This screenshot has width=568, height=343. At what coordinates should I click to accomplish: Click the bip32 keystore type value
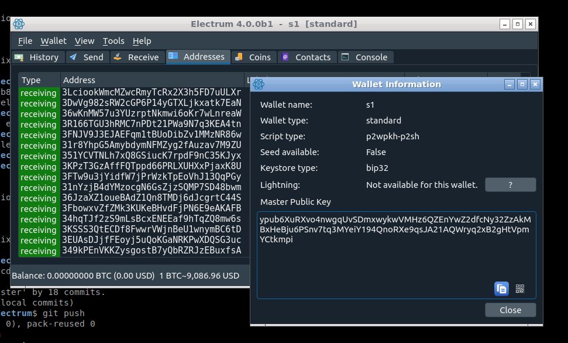(377, 168)
